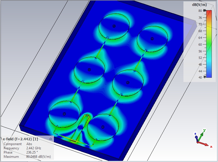
Task: Select center pin of middle-left circular patch
Action: point(89,69)
